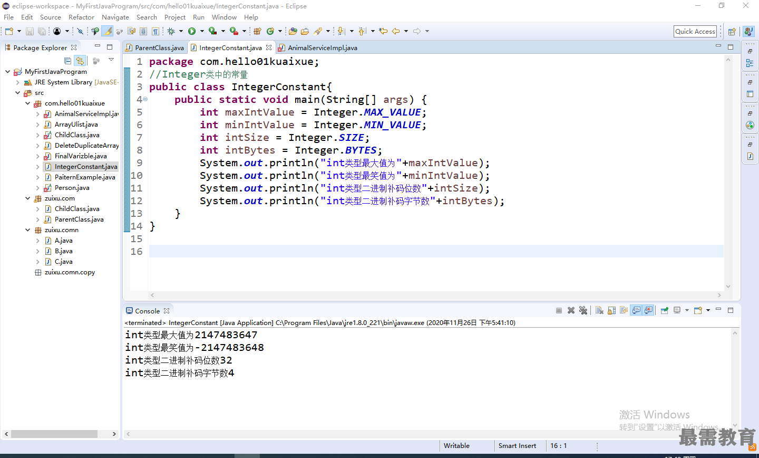This screenshot has height=458, width=759.
Task: Click the Console vertical scrollbar
Action: pos(735,379)
